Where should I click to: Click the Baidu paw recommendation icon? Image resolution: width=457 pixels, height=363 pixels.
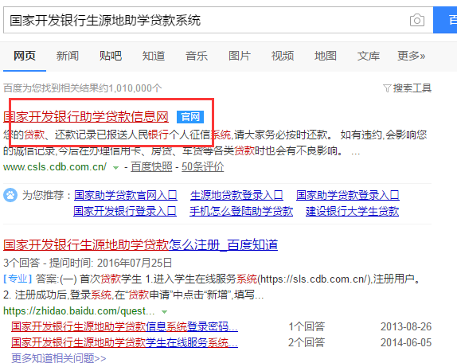[x=10, y=195]
